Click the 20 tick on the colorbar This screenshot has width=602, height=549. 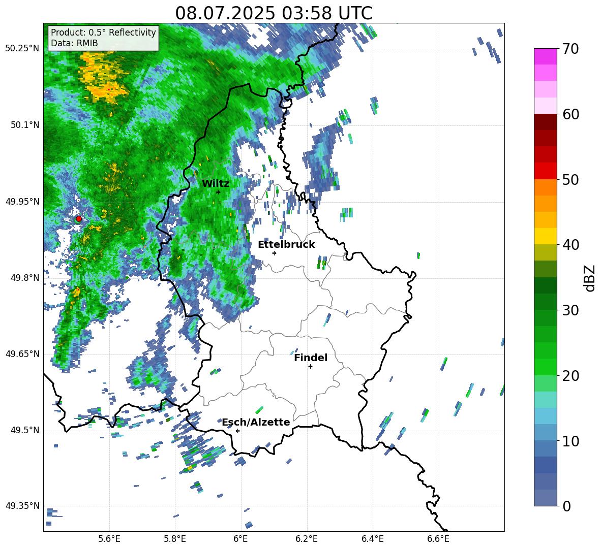[x=570, y=375]
